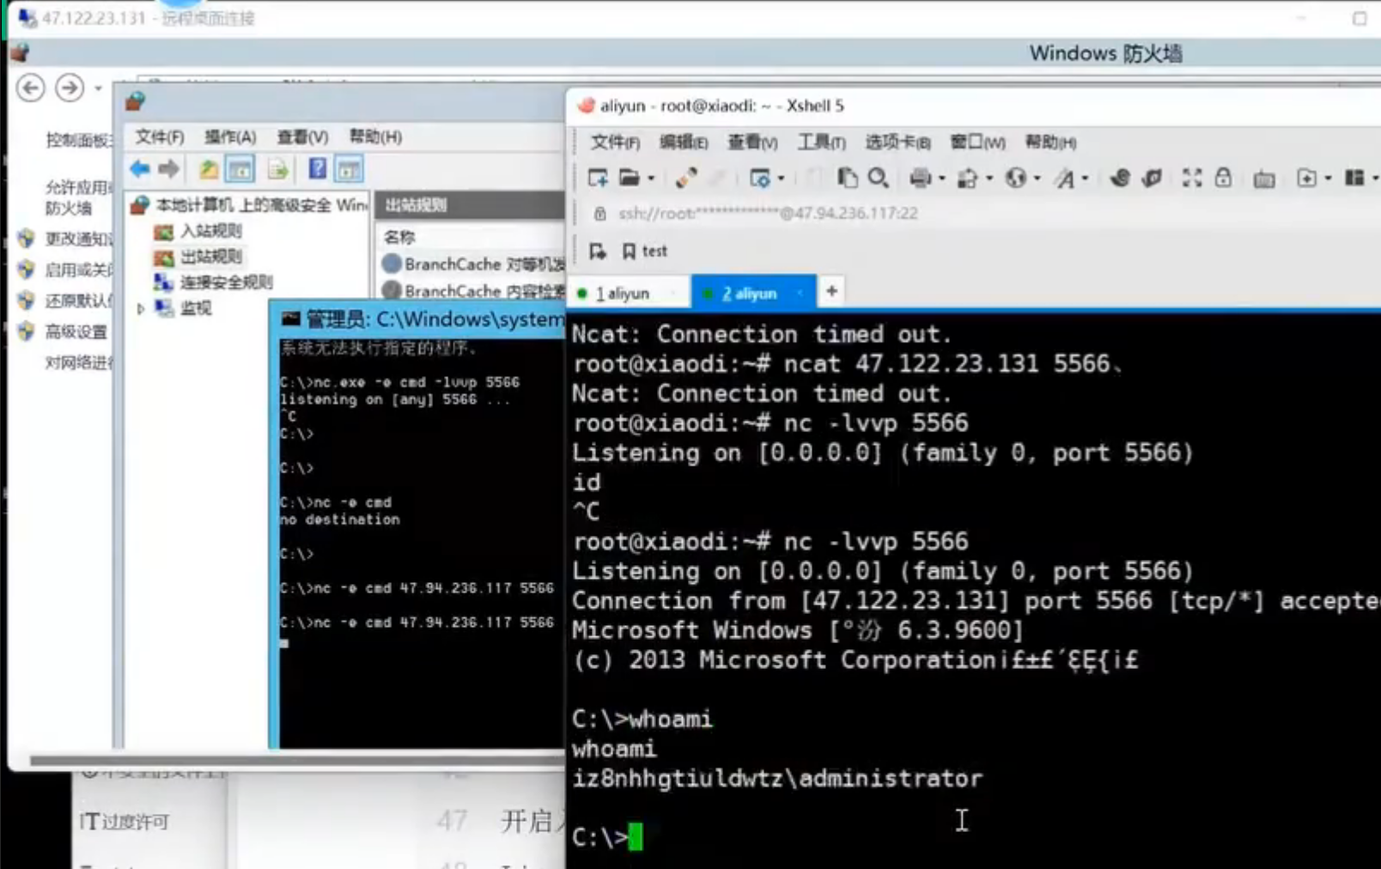Expand the dropdown arrow beside file transfer icon

click(x=989, y=179)
